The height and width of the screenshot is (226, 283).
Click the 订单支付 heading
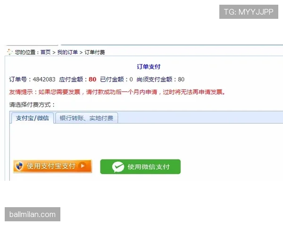point(149,67)
